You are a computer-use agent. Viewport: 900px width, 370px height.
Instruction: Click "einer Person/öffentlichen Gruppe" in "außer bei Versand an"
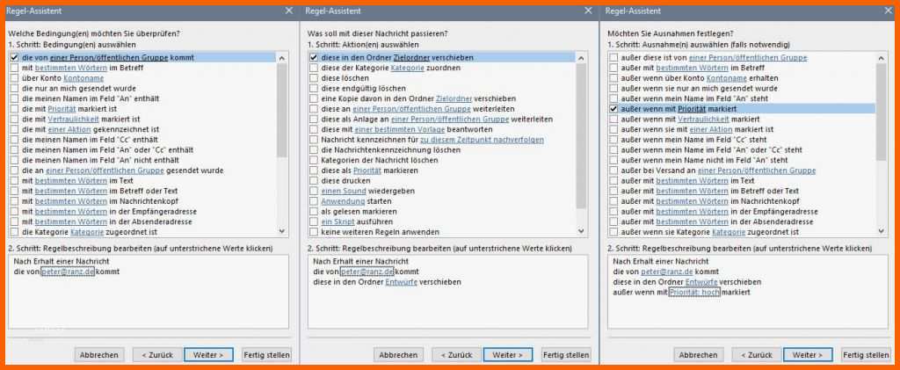pyautogui.click(x=756, y=170)
